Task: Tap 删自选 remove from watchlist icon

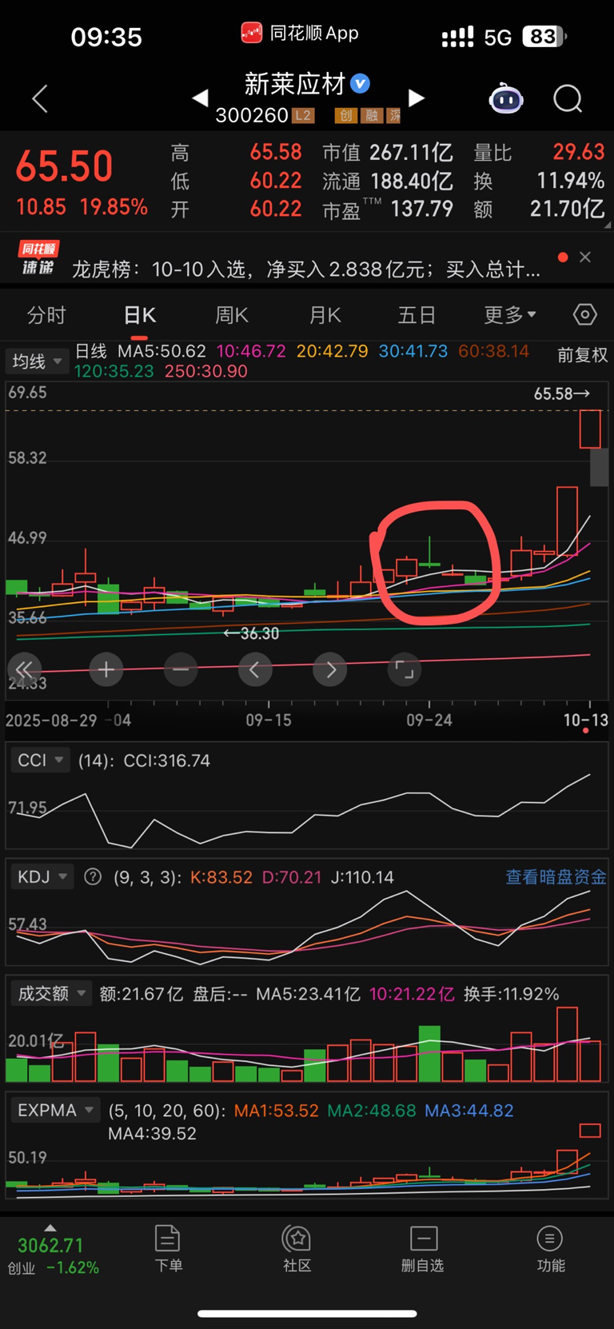Action: pos(423,1248)
